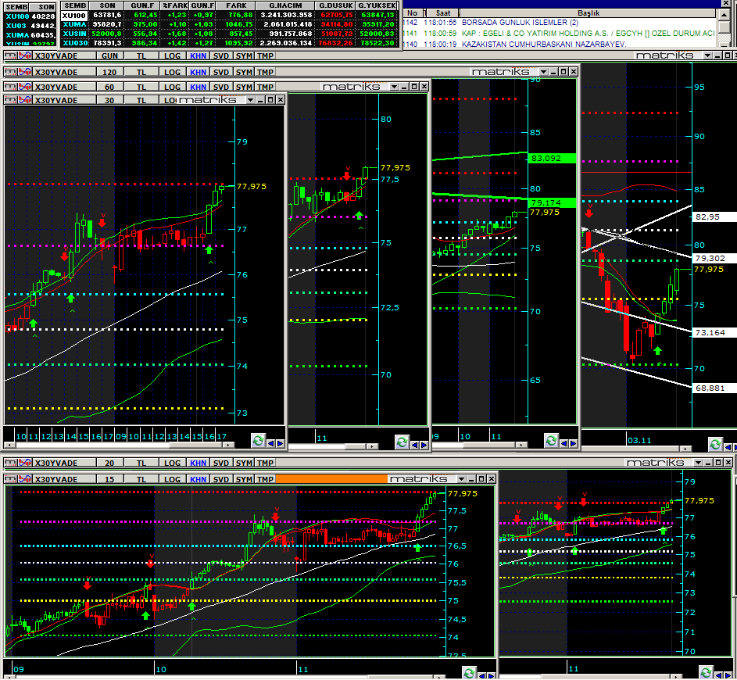Click Saat column header in news list
Image resolution: width=737 pixels, height=680 pixels.
[442, 13]
